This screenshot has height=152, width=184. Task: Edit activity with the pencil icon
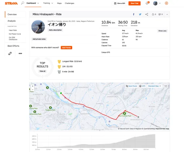pos(10,53)
